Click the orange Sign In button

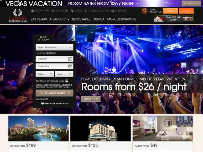coord(171,11)
